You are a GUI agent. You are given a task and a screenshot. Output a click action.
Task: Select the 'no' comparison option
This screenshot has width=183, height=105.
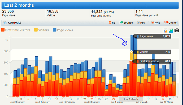(112, 23)
